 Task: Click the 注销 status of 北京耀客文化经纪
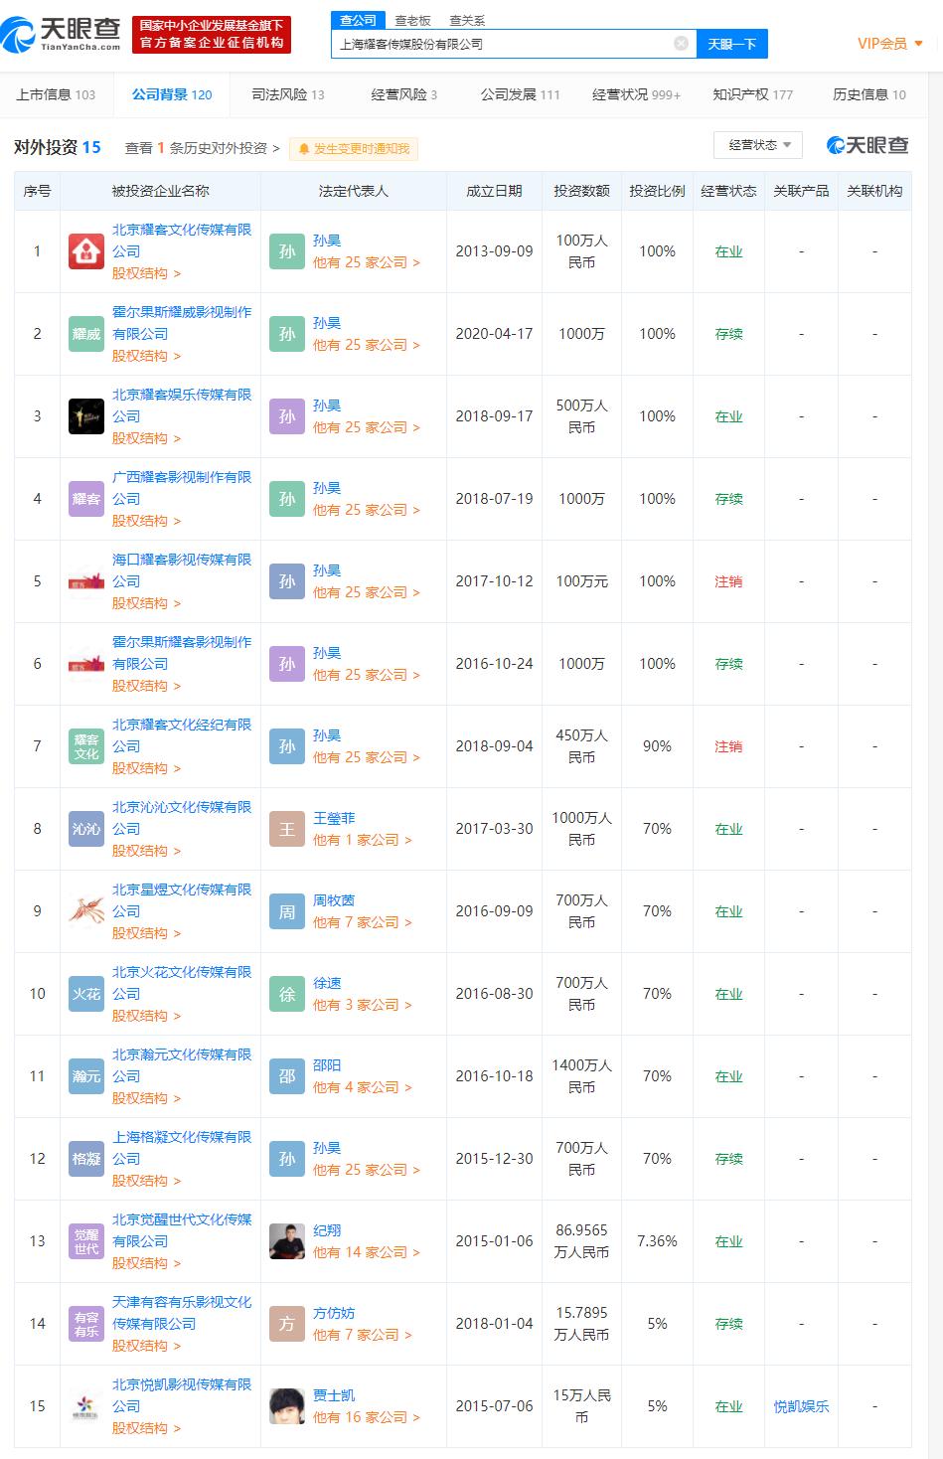point(728,746)
